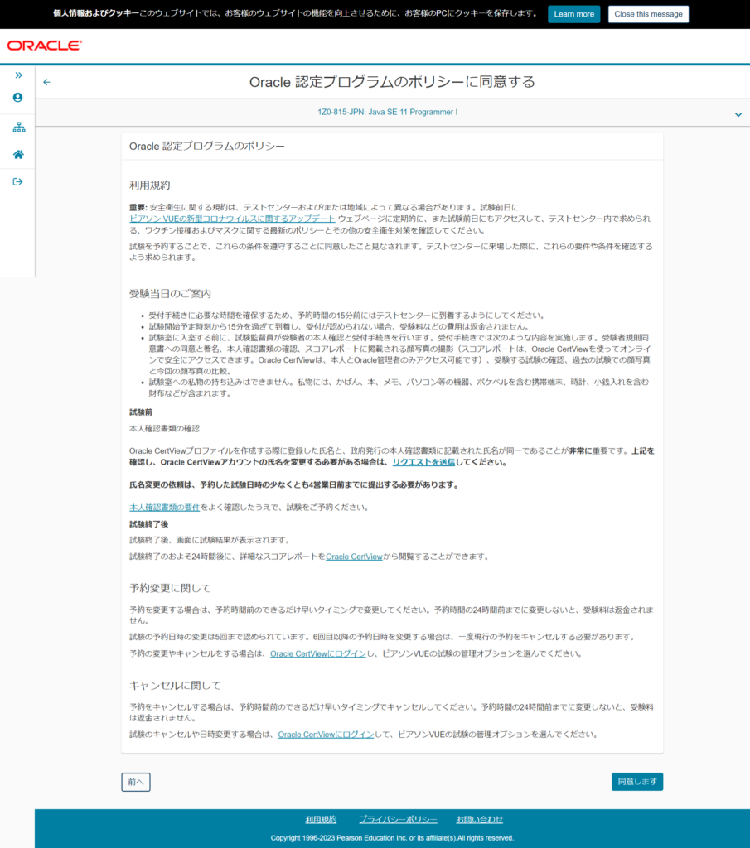Screen dimensions: 750x848
Task: Go to home using the house icon
Action: pyautogui.click(x=17, y=152)
